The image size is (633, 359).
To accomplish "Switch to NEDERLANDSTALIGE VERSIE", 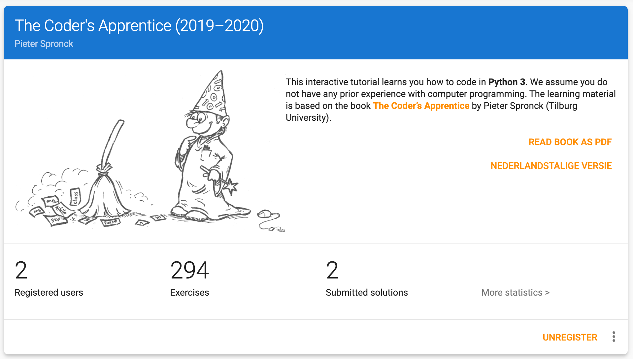I will [551, 166].
